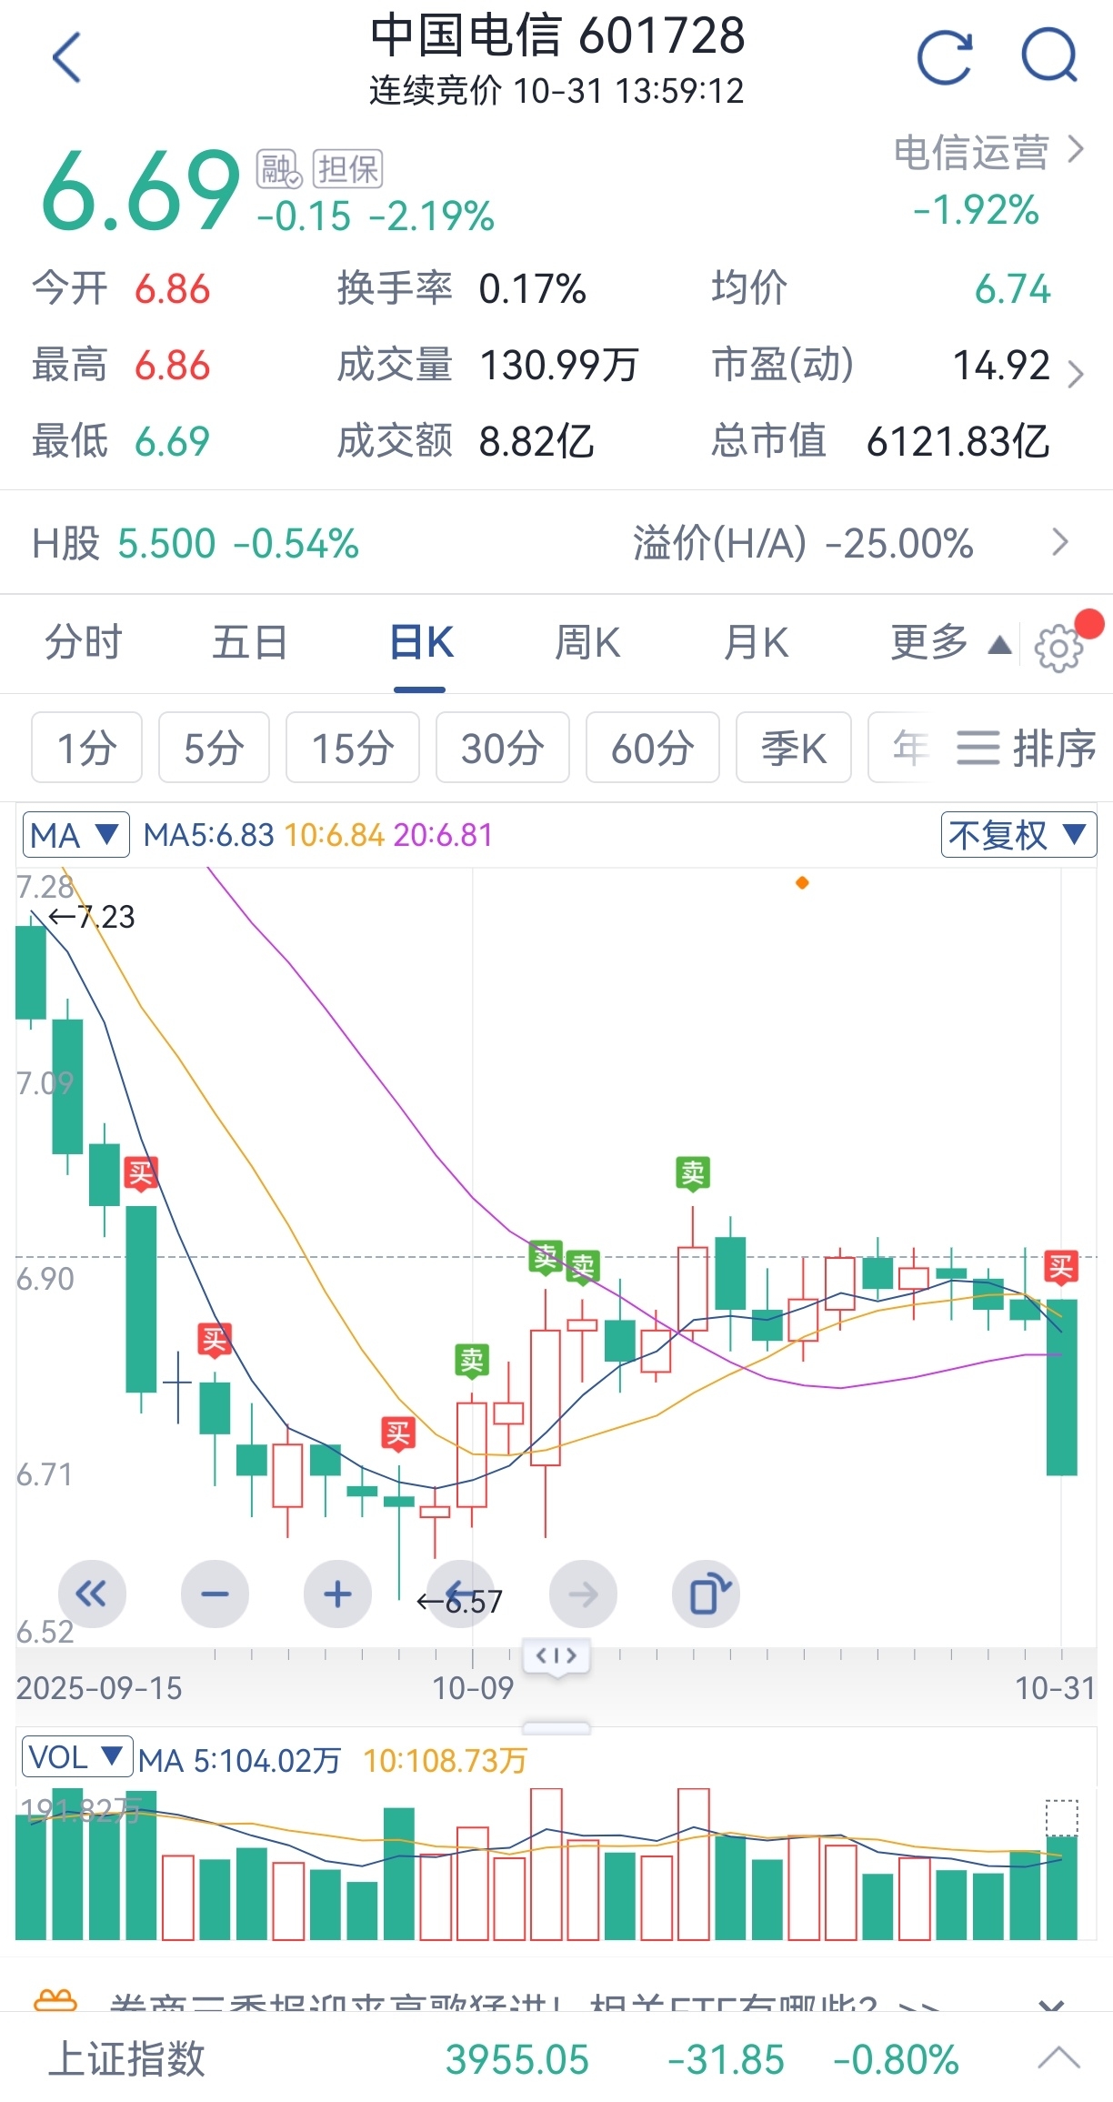Zoom in chart with plus button

(x=337, y=1594)
